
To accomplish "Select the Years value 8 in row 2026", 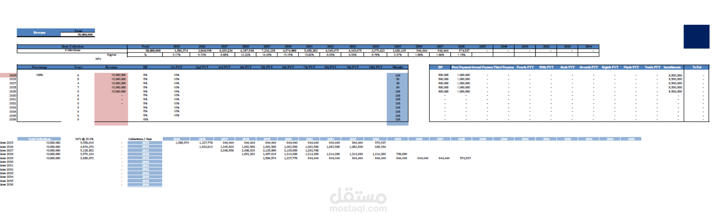I will pos(78,79).
